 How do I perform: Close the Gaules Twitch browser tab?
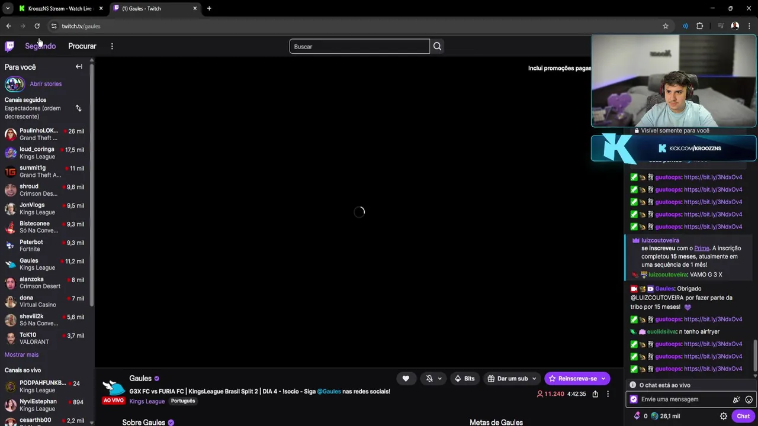click(195, 8)
